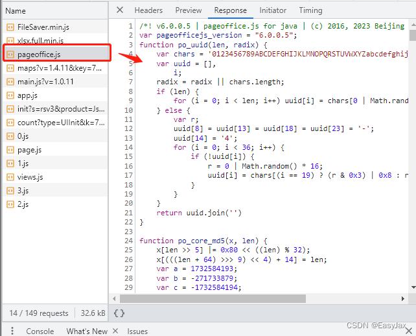Select the views.js request
416x336 pixels.
click(55, 177)
